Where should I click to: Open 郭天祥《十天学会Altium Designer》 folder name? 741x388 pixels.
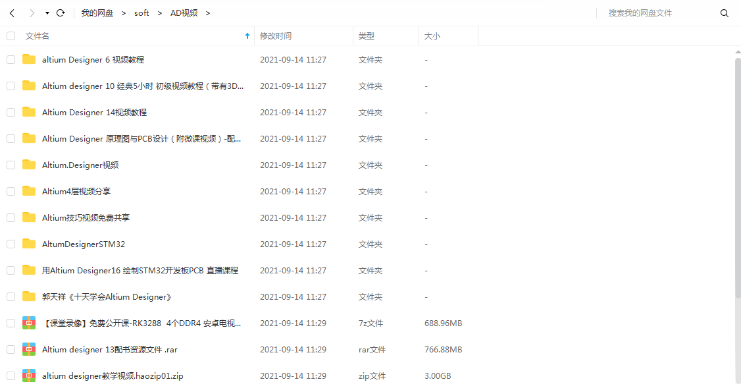point(107,296)
